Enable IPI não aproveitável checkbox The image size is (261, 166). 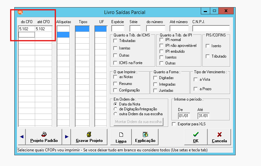click(x=161, y=46)
